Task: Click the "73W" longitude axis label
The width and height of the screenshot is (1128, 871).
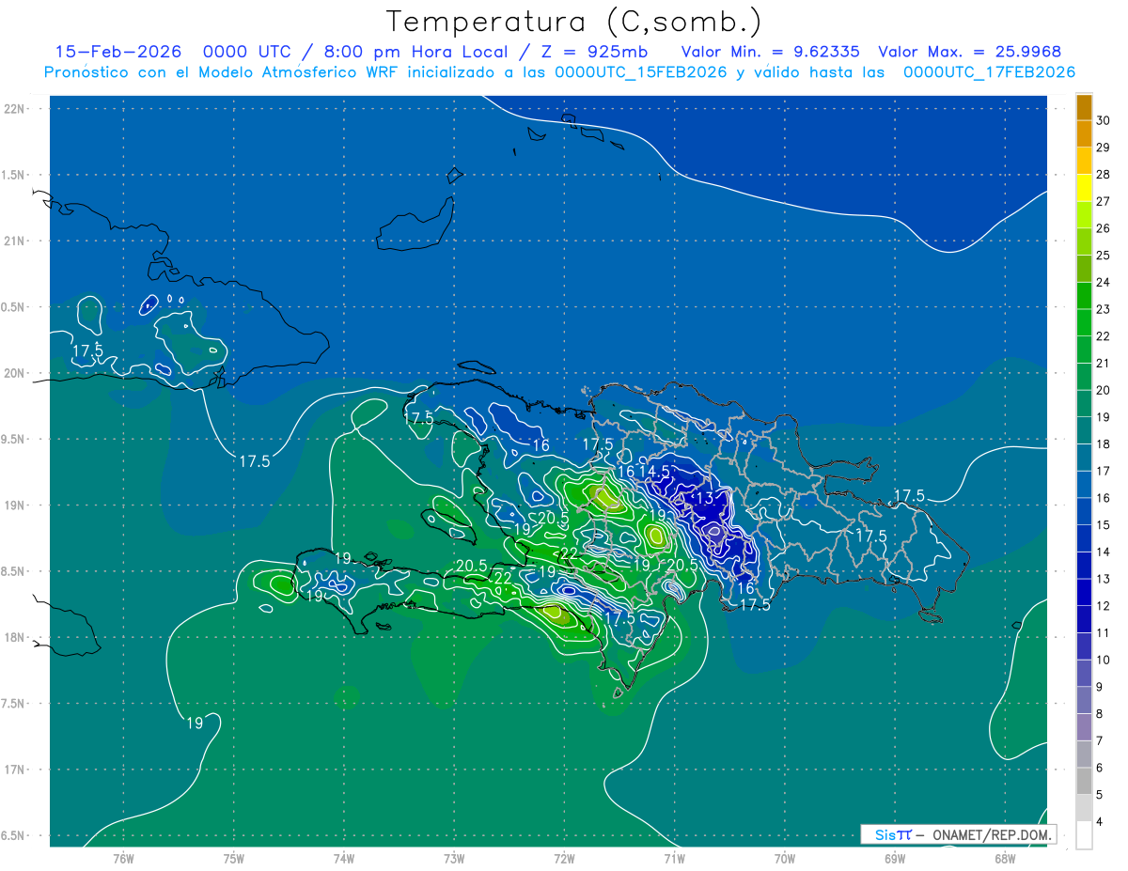Action: [x=454, y=859]
